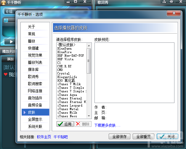Click the 删除 delete skin button

click(x=83, y=124)
